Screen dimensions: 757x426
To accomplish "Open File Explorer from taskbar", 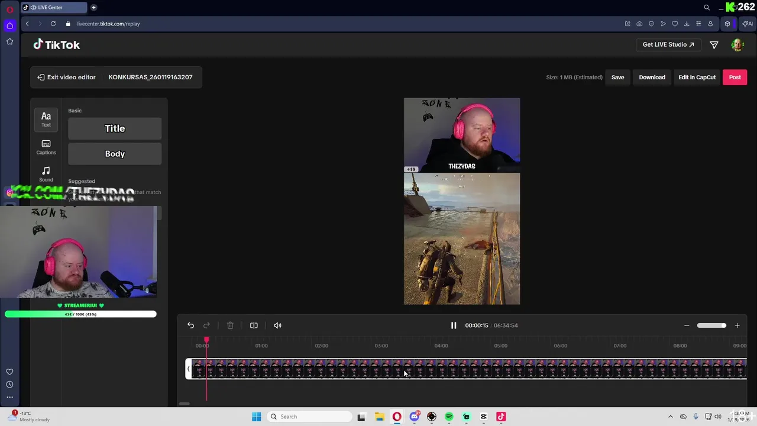I will point(379,417).
